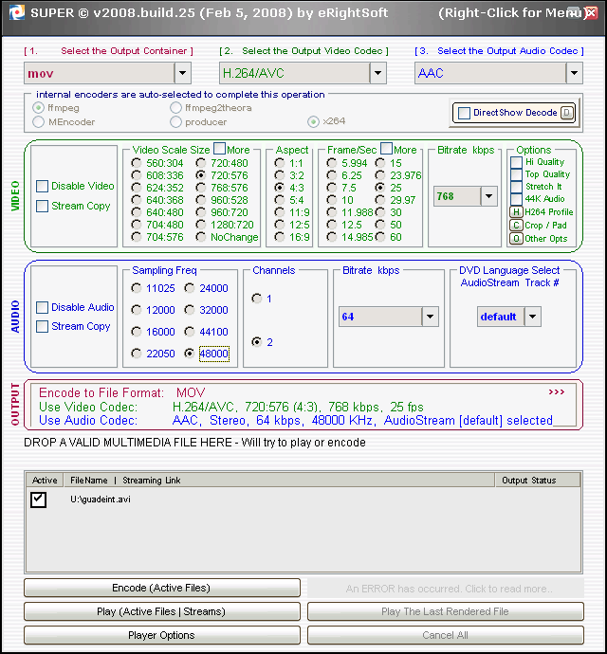Set aspect ratio to 16:9

click(280, 238)
